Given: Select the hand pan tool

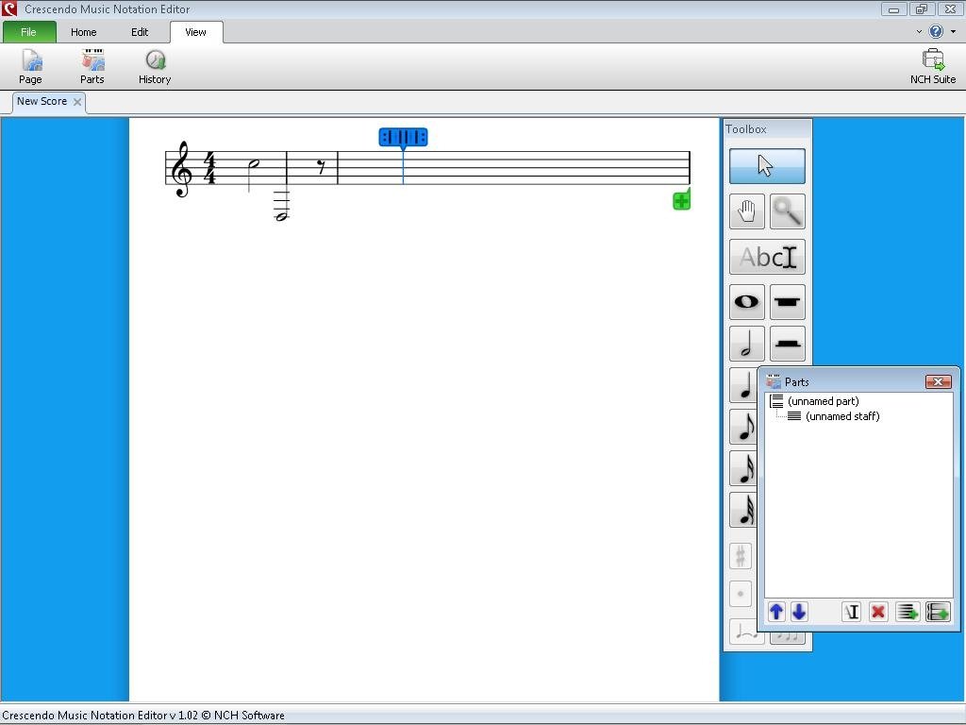Looking at the screenshot, I should (x=747, y=211).
